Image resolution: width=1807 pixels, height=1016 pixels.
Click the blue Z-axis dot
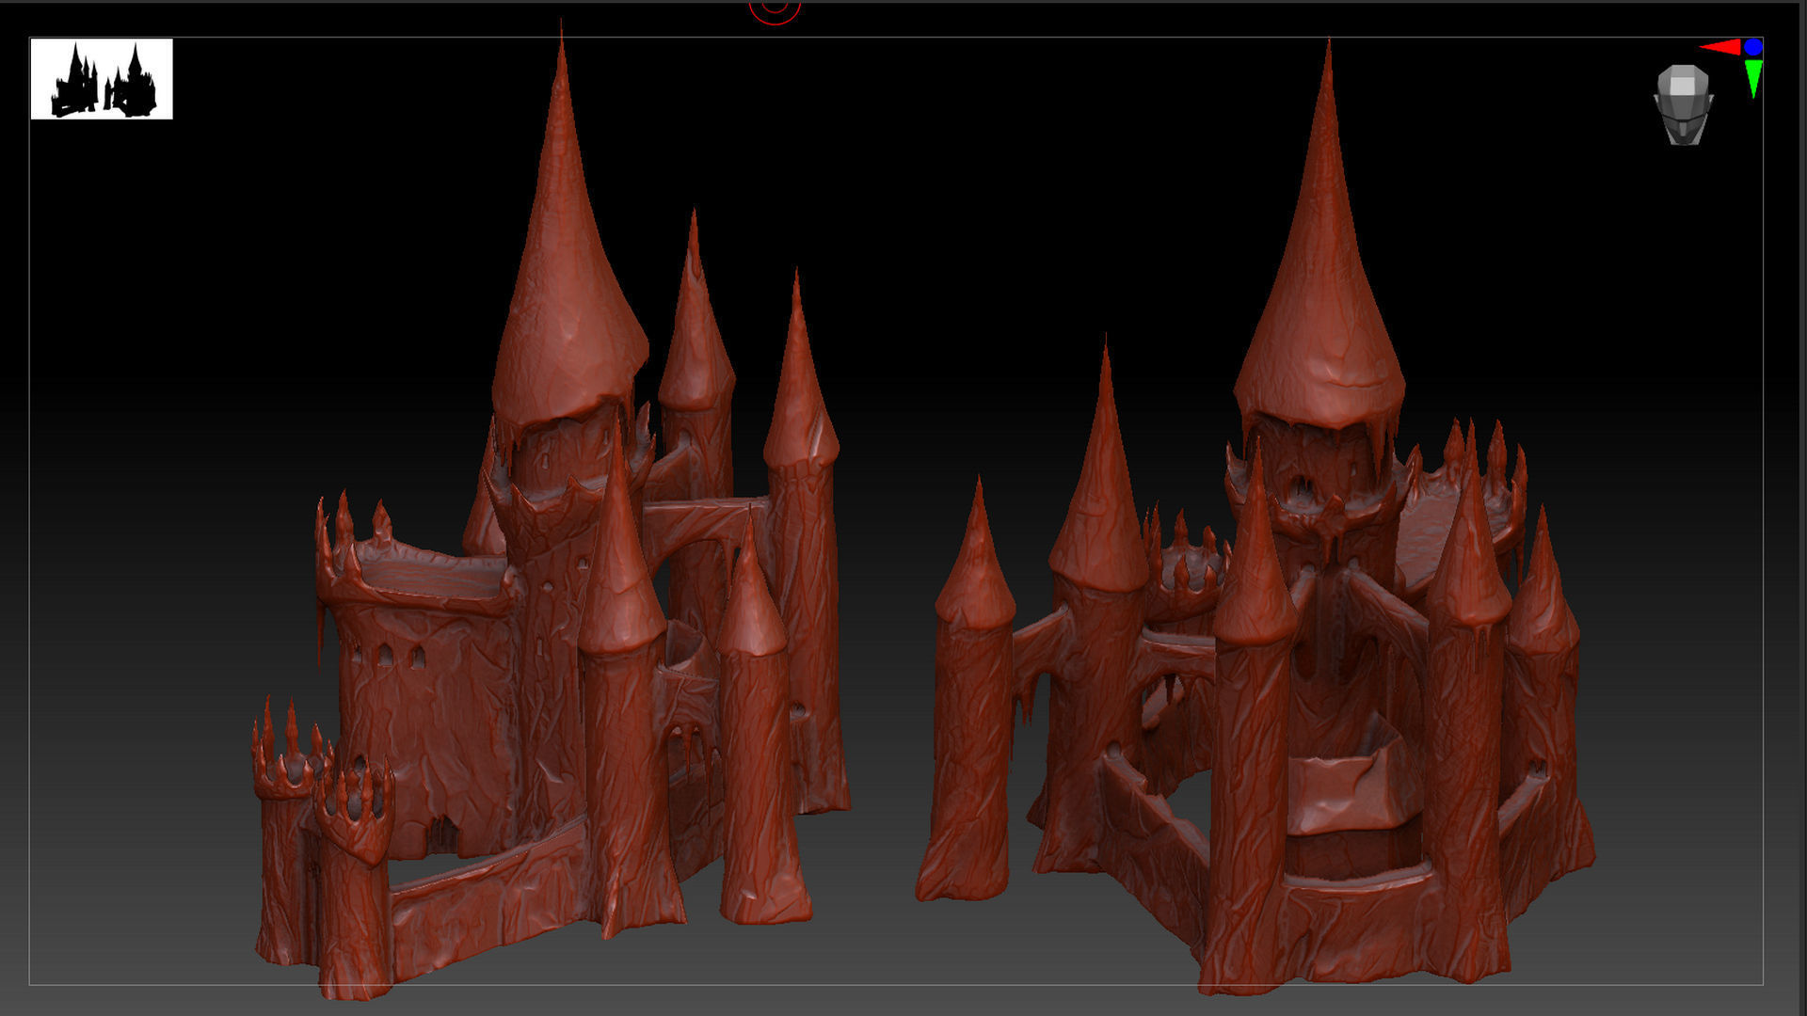tap(1753, 47)
